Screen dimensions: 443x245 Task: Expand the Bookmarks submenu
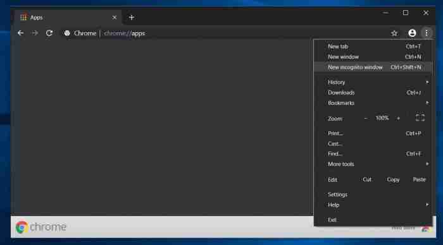[373, 103]
